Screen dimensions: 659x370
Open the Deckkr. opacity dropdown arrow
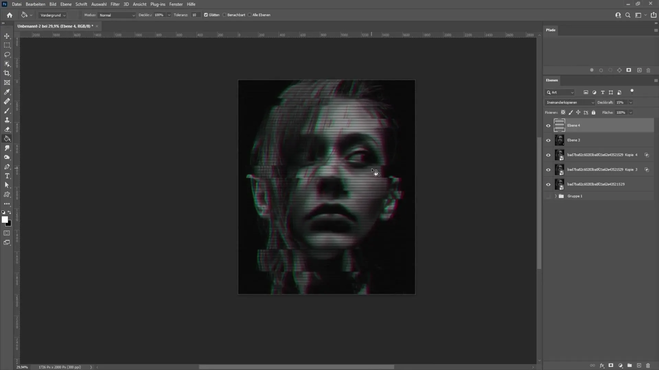pos(169,15)
